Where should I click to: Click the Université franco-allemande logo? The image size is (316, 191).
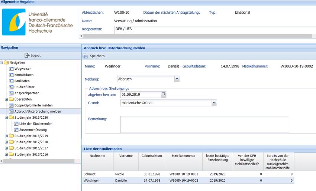tap(28, 22)
